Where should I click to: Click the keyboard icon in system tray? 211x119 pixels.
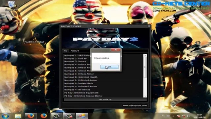point(168,116)
